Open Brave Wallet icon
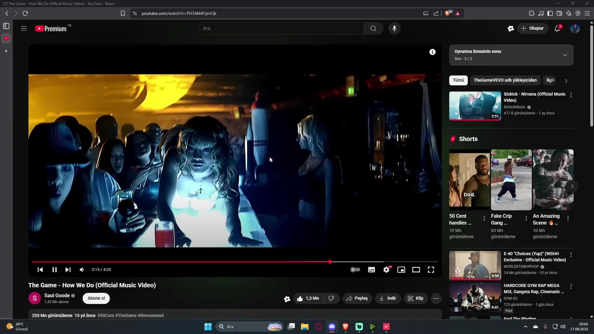 point(559,13)
